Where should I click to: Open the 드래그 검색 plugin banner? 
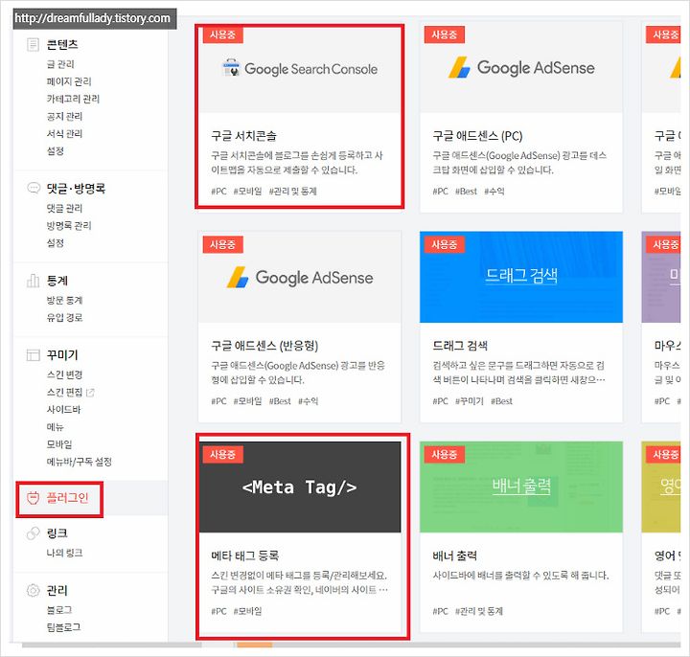[521, 277]
